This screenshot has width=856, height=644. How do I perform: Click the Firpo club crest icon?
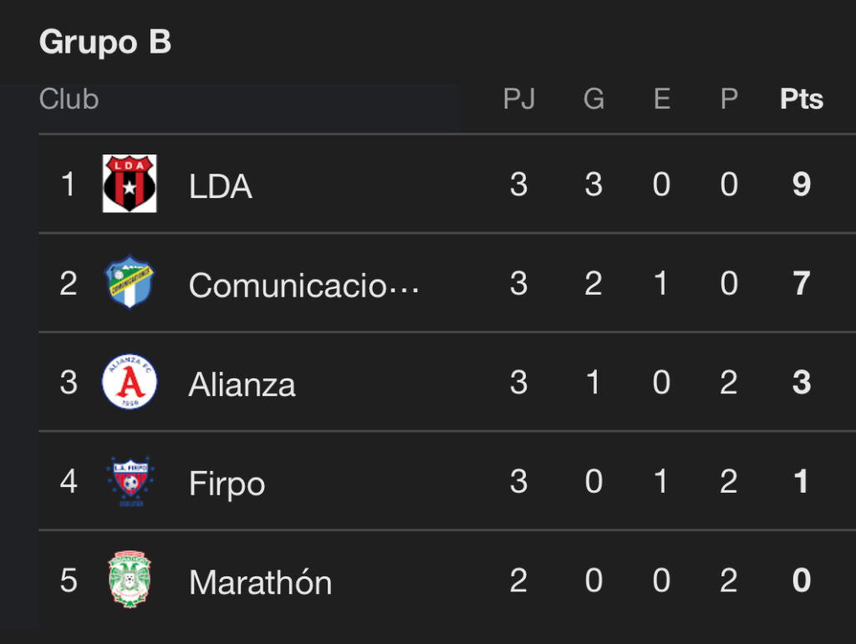(x=130, y=481)
